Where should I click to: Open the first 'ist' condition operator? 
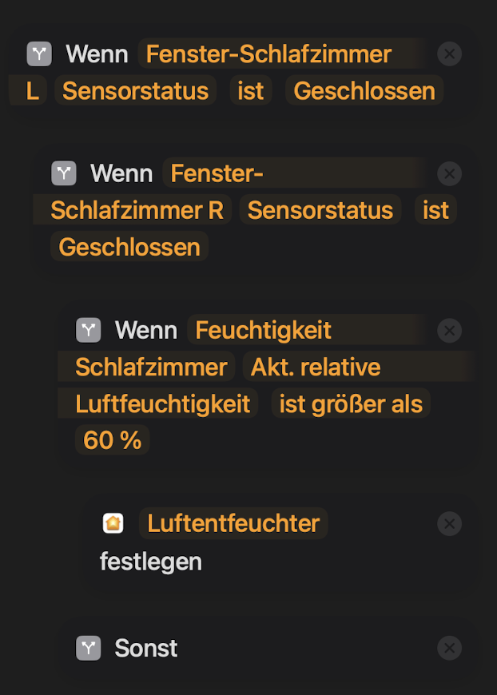coord(250,91)
